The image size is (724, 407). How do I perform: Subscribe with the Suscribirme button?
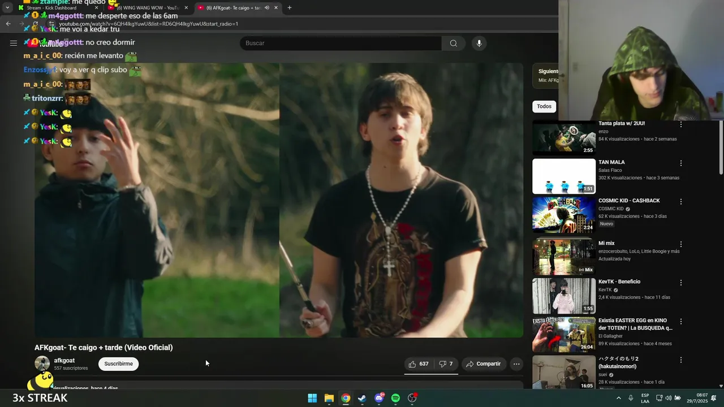click(119, 364)
